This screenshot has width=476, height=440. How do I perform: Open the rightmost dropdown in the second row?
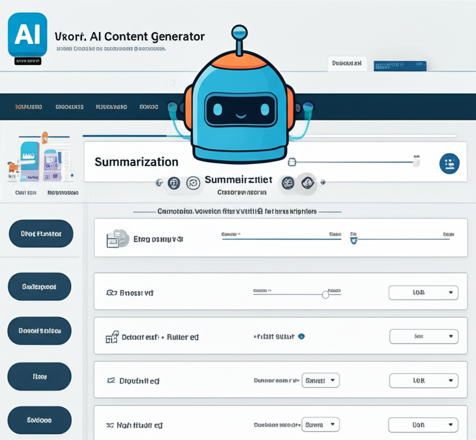[423, 293]
